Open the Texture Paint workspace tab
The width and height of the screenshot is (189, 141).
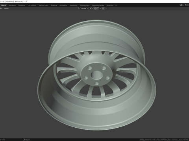(x=43, y=5)
